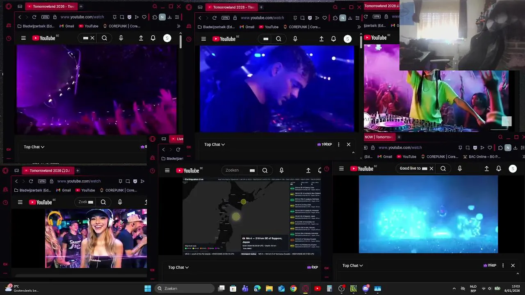Open history clock in top-left window sidebar
This screenshot has width=525, height=295.
tap(9, 39)
